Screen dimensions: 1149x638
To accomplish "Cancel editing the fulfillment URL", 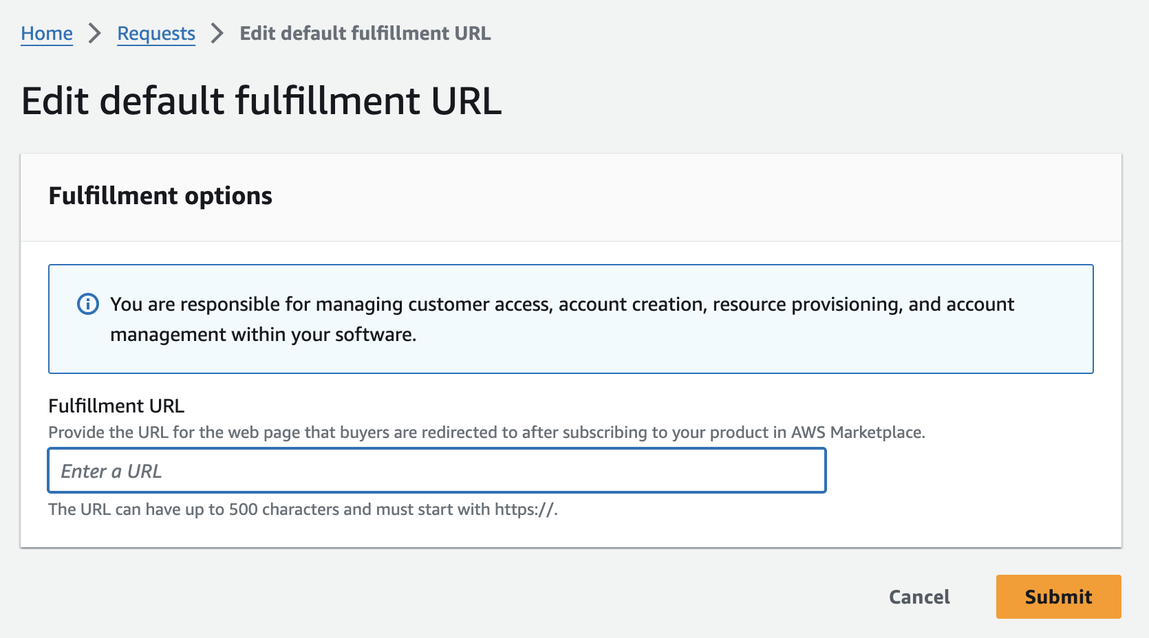I will (x=919, y=597).
